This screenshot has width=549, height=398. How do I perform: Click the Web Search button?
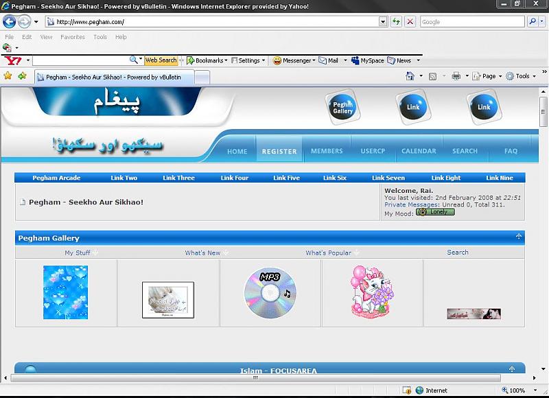161,60
